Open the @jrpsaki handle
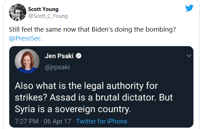This screenshot has width=208, height=129. click(x=57, y=67)
